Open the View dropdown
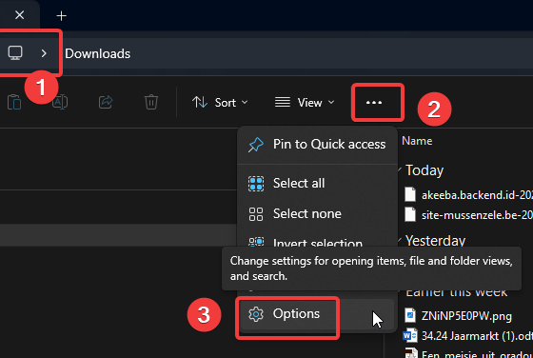The width and height of the screenshot is (533, 358). coord(305,102)
